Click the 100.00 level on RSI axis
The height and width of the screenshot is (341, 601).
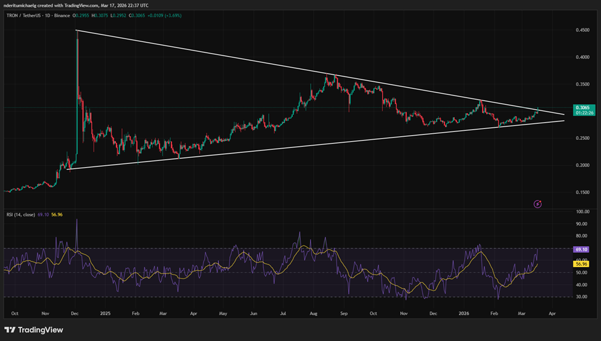582,212
